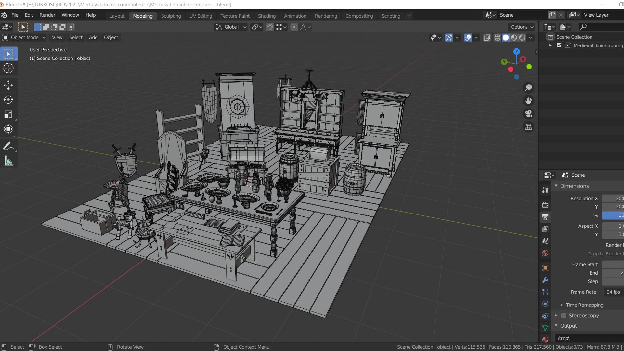Click the Z axis on navigation gizmo
Screen dimensions: 624x351
[x=516, y=51]
